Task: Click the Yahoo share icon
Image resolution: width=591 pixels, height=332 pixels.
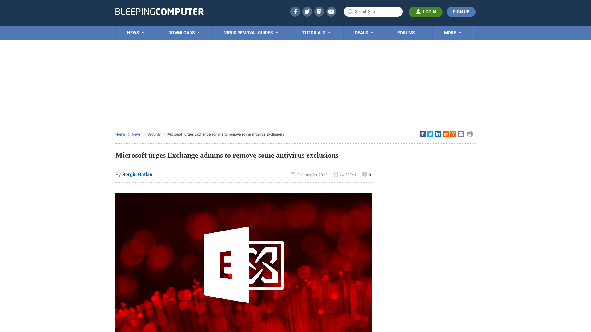Action: 453,134
